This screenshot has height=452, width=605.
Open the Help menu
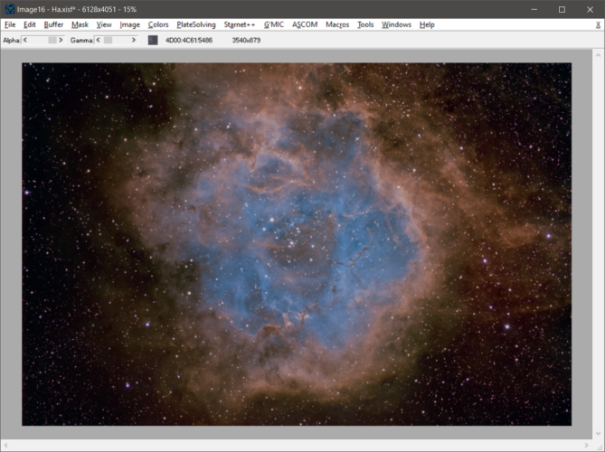427,24
